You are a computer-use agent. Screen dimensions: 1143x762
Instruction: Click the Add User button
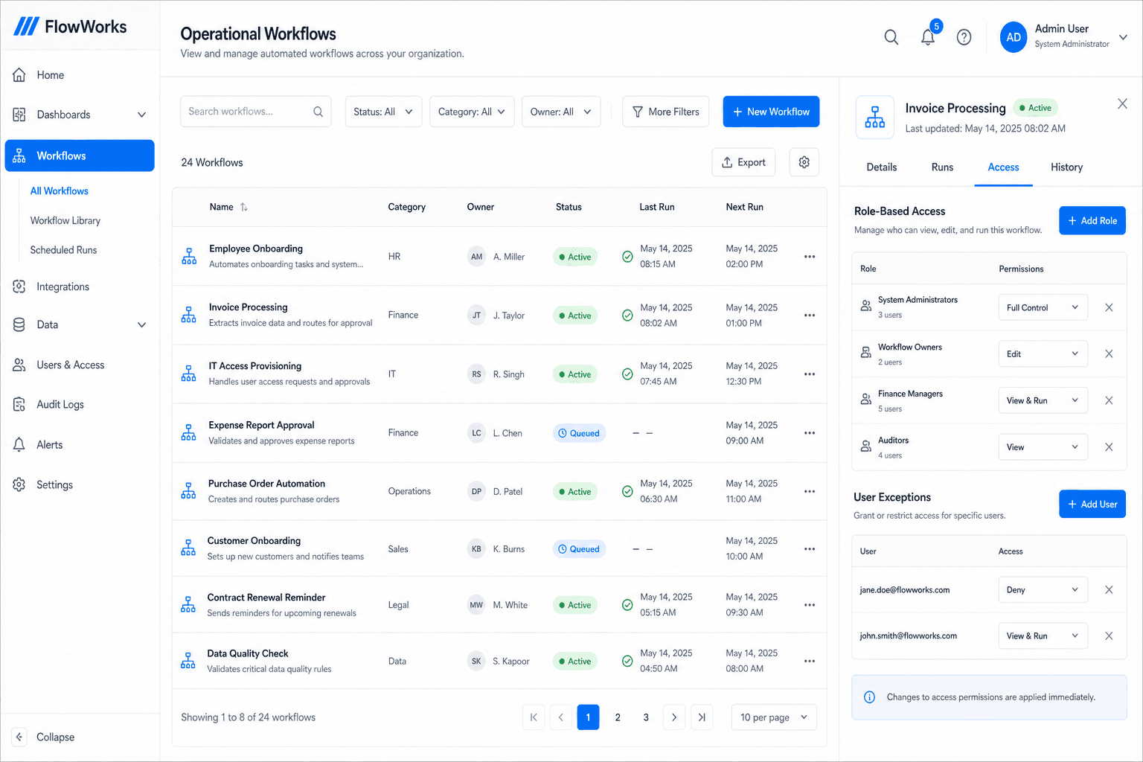1092,505
